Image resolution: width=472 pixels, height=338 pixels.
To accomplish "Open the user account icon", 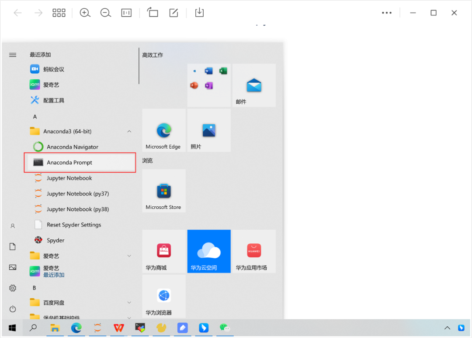I will coord(13,226).
